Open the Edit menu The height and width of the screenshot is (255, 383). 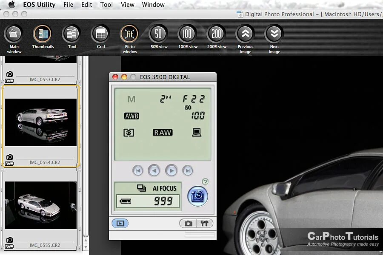(x=87, y=4)
